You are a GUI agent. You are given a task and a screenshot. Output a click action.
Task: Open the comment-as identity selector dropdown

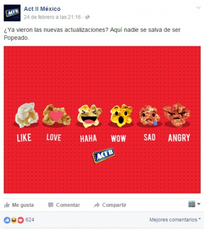[194, 204]
